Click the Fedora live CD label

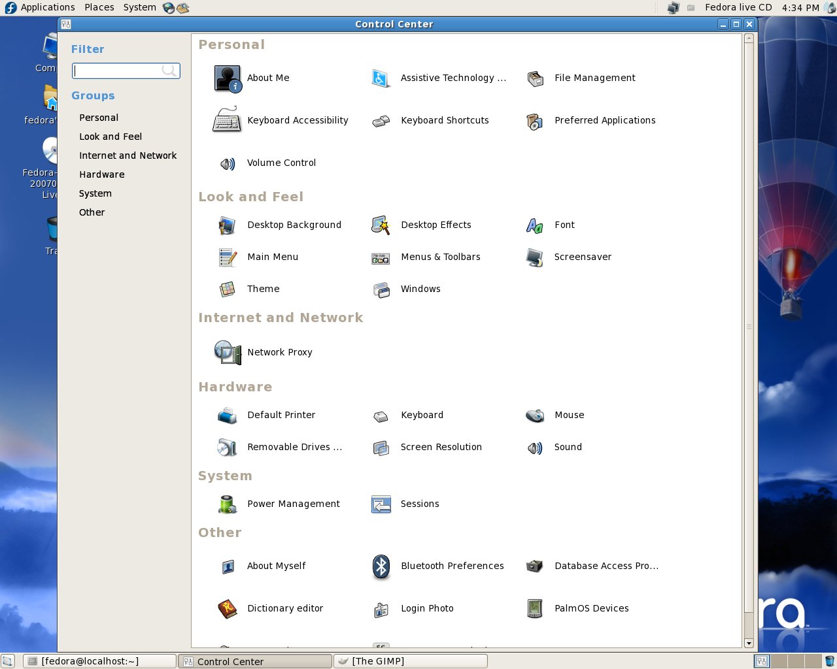tap(738, 8)
